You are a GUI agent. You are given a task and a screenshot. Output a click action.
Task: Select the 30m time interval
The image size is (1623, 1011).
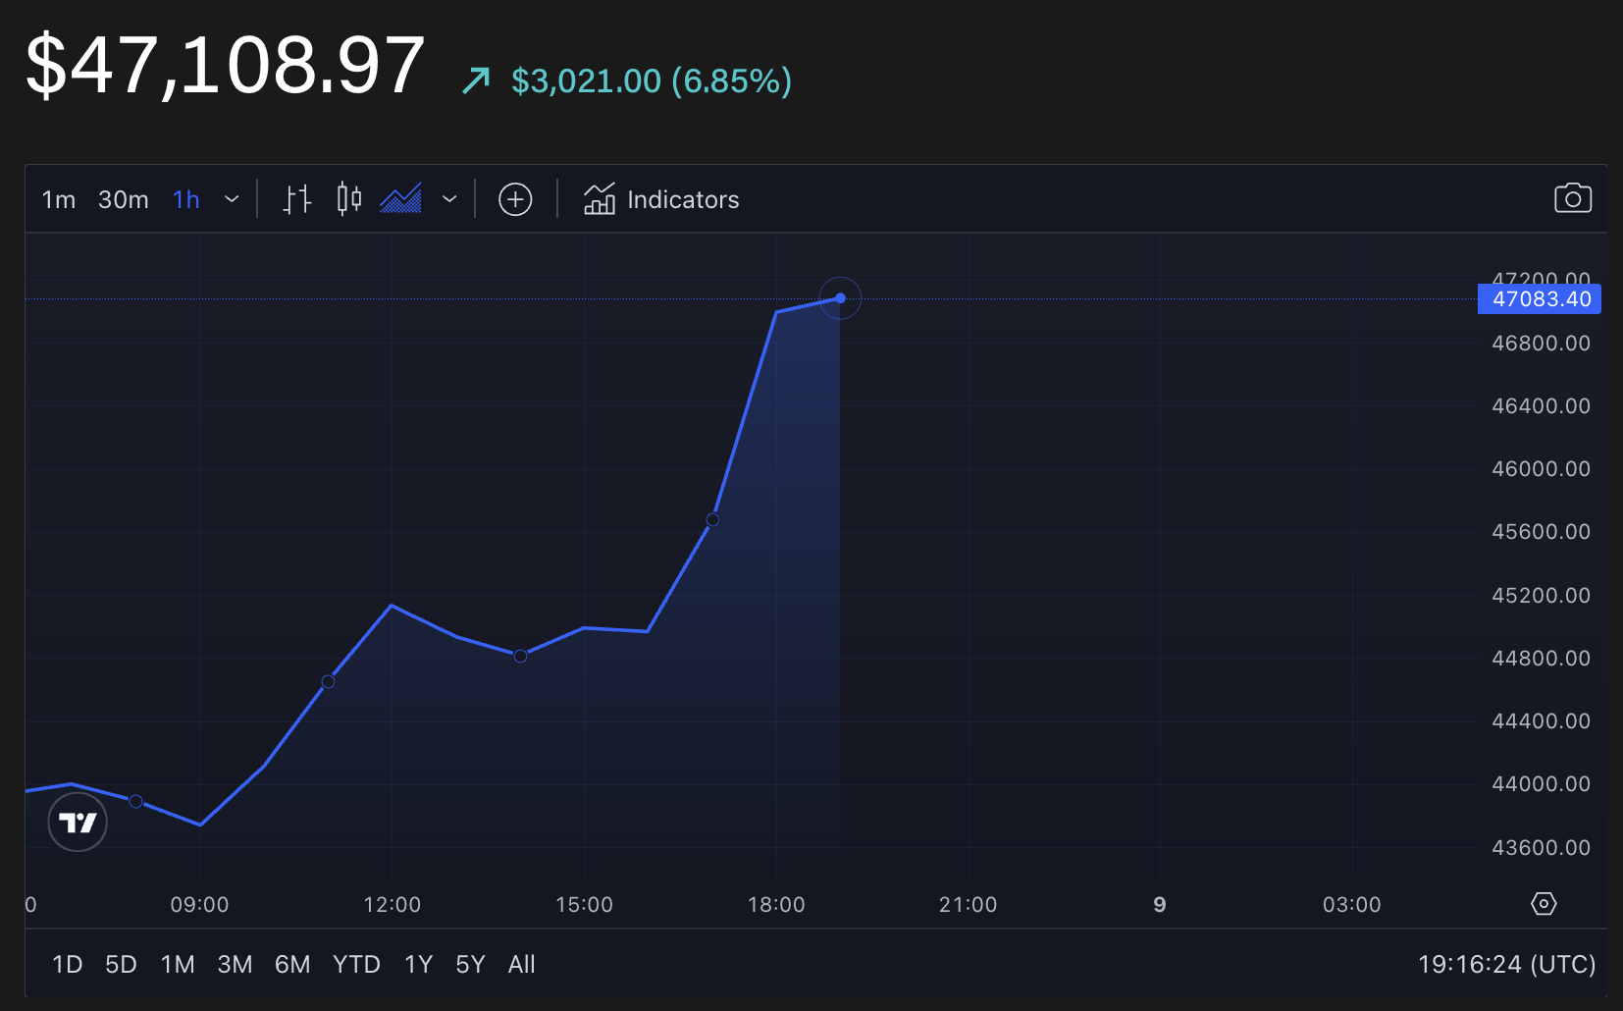pos(124,199)
